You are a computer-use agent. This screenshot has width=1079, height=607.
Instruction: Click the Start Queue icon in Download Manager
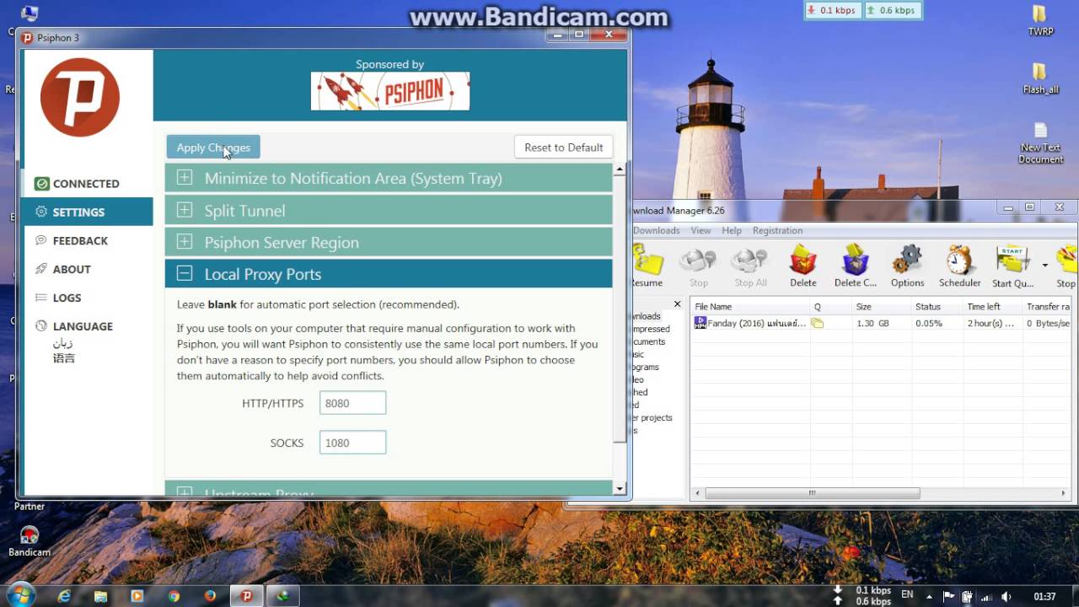tap(1012, 266)
